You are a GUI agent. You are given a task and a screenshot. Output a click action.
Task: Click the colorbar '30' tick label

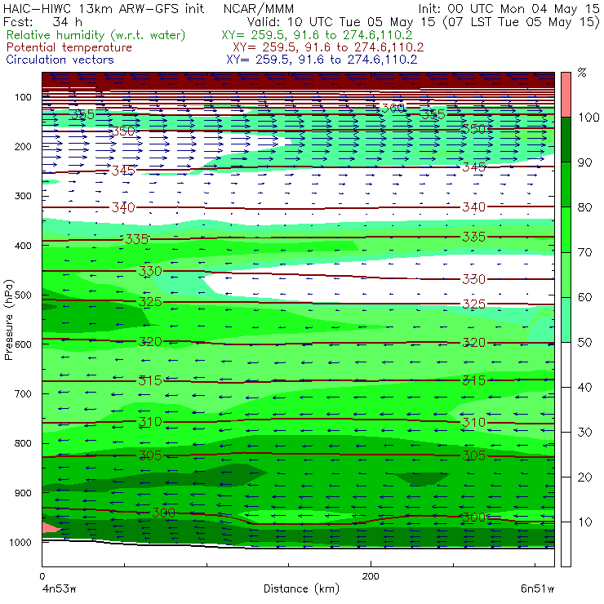pos(584,433)
